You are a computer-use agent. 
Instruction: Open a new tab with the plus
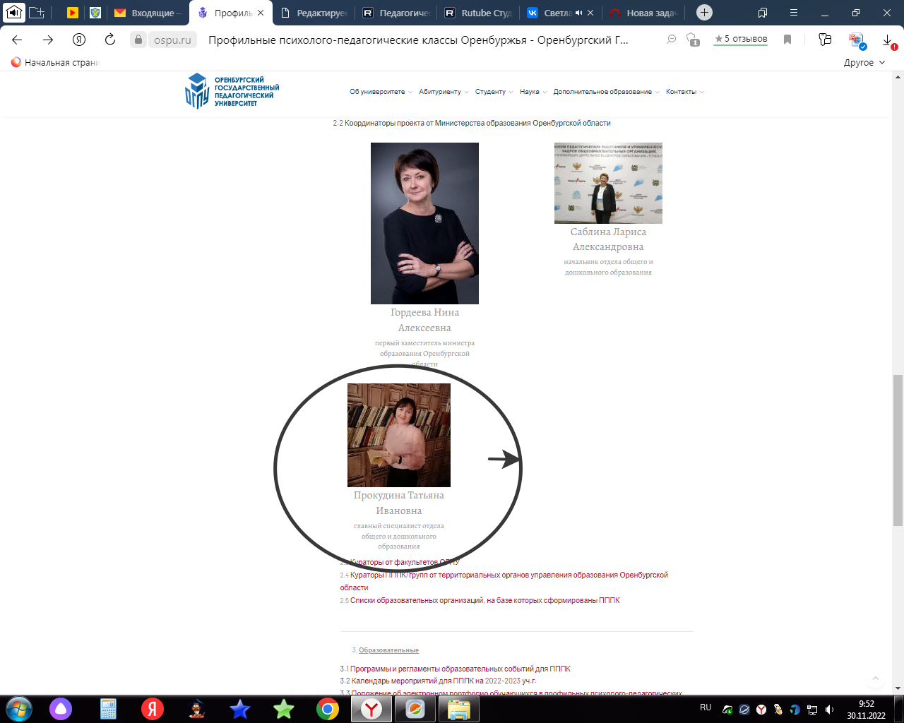(704, 13)
